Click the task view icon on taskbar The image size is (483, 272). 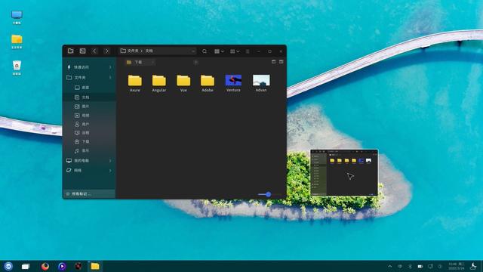click(x=26, y=266)
